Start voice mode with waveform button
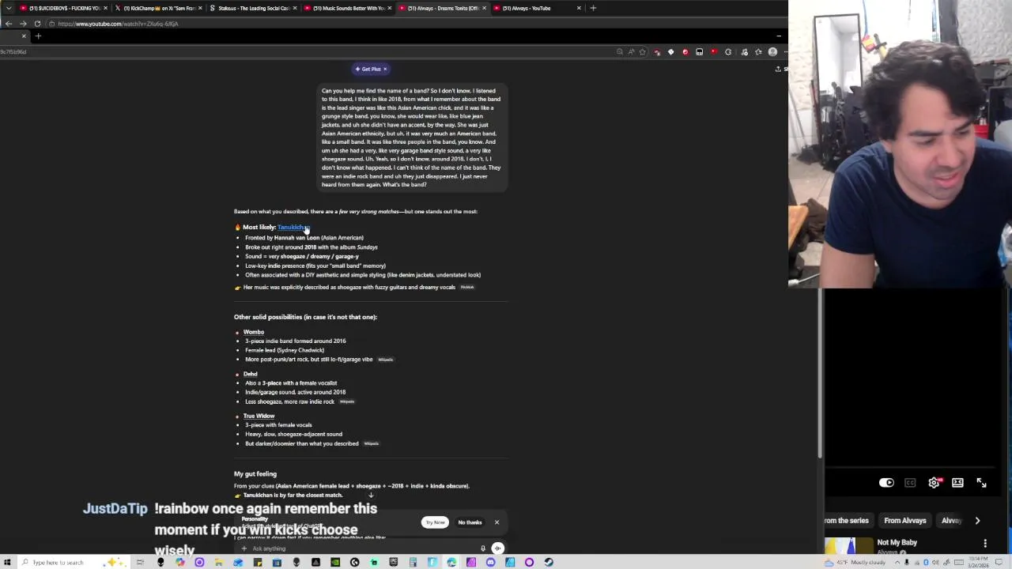This screenshot has width=1012, height=569. click(x=497, y=548)
